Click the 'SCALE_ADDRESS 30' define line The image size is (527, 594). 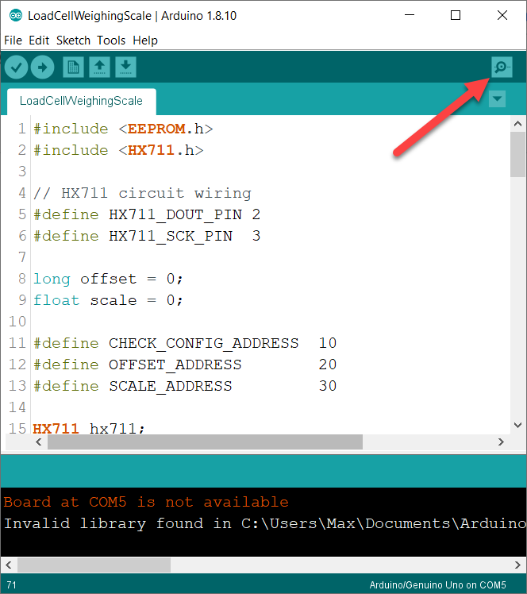click(185, 386)
